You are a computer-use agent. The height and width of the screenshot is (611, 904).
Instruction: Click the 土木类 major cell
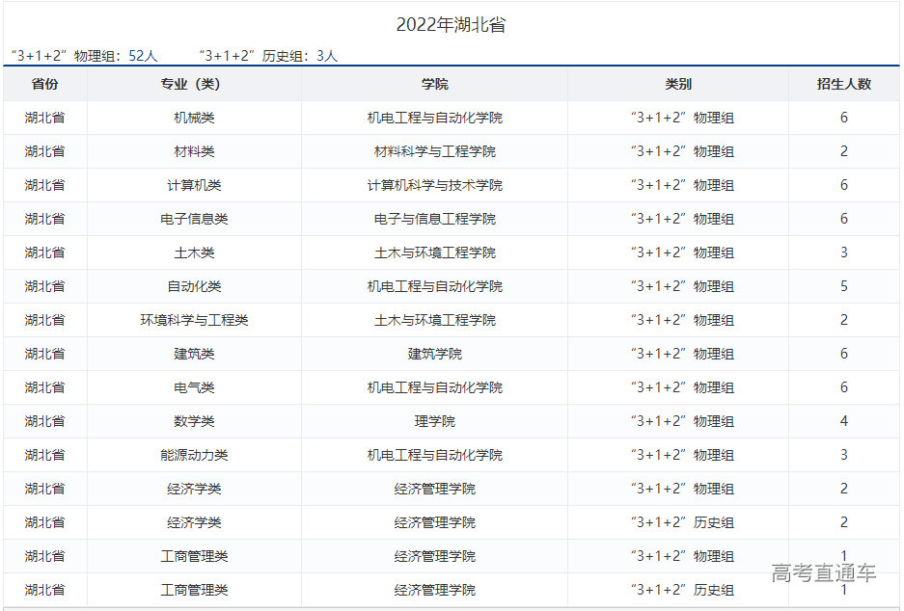pyautogui.click(x=194, y=252)
